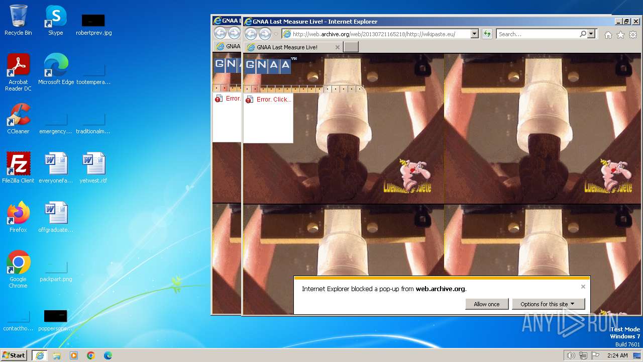643x362 pixels.
Task: Click the 2:24 AM taskbar clock
Action: (x=617, y=355)
